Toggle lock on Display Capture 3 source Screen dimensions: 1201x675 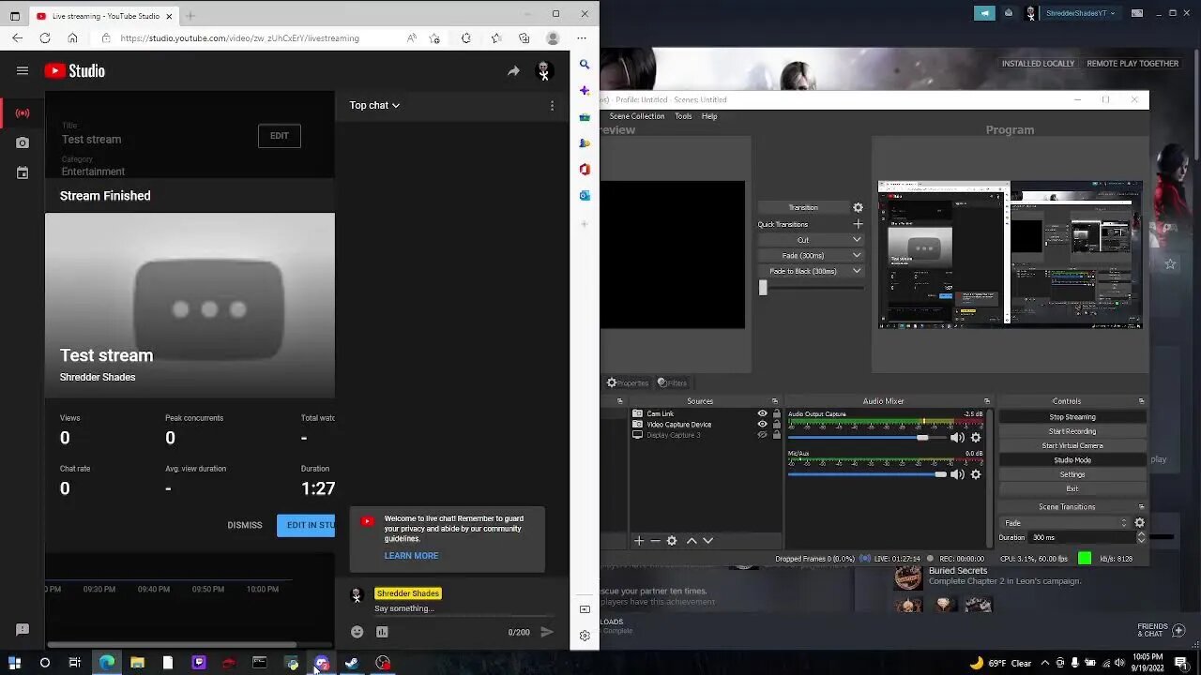[776, 435]
